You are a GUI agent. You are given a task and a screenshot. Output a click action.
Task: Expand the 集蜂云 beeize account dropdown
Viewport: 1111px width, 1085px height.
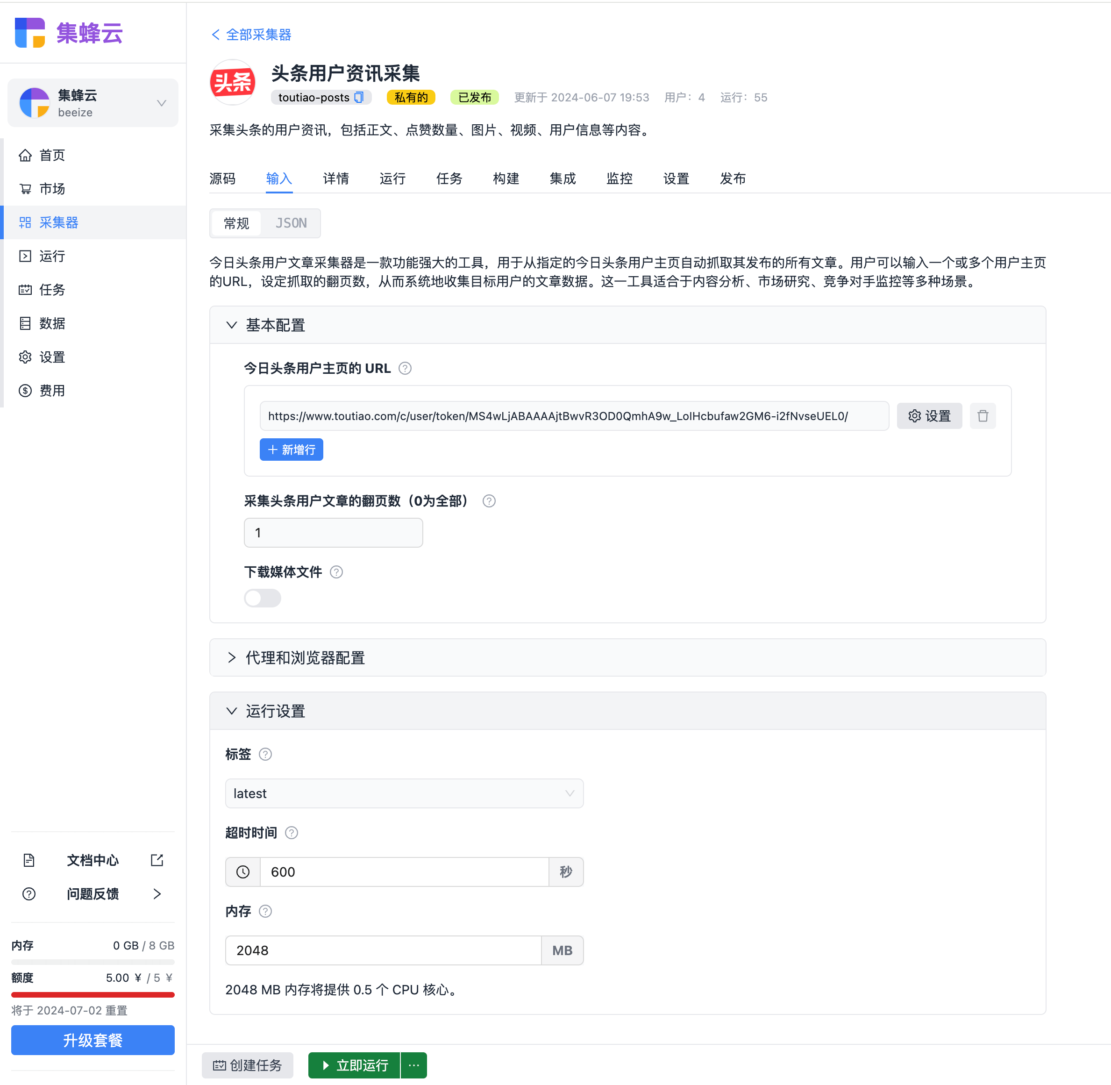tap(161, 103)
